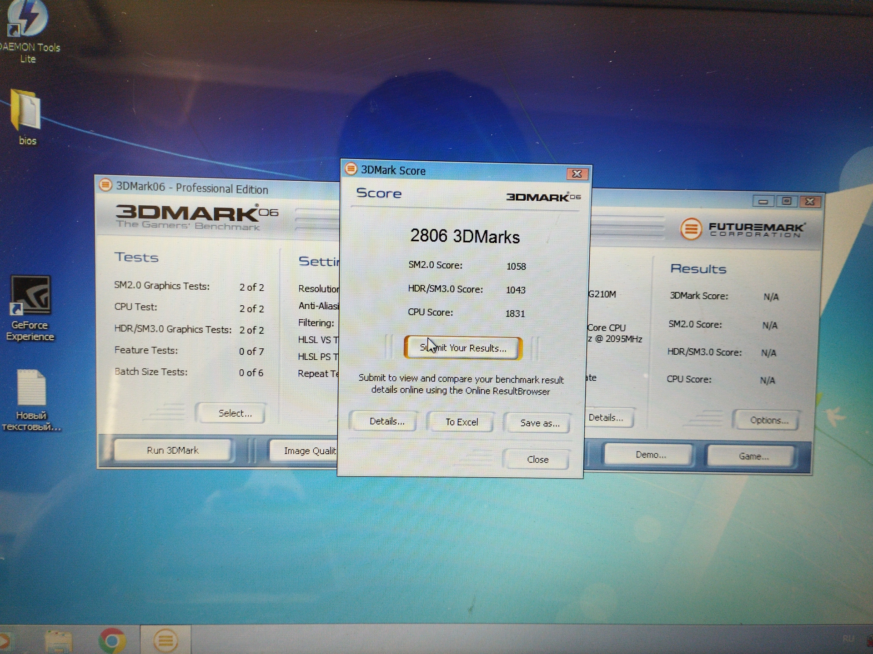Click the 3DMark Score dialog title icon
The height and width of the screenshot is (654, 873).
pyautogui.click(x=351, y=169)
